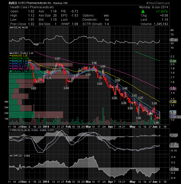Viewport: 181px width, 184px height.
Task: Click the green EMA(200) legend line marker
Action: click(x=10, y=58)
